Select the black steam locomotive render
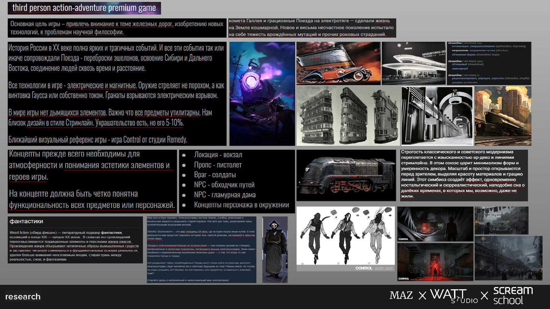550x309 pixels. [346, 175]
